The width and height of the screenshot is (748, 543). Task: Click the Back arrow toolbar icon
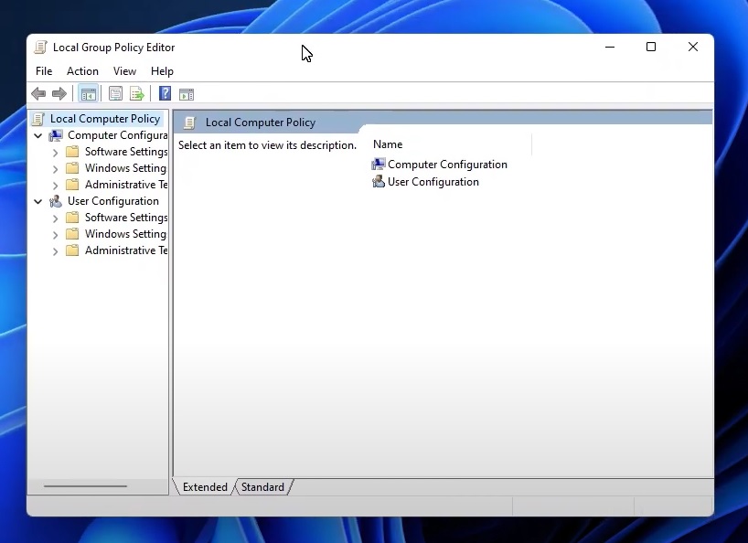[x=38, y=93]
